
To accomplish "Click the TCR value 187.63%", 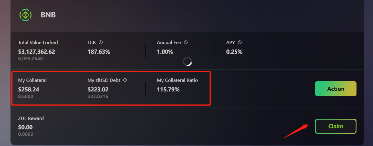I will click(99, 52).
